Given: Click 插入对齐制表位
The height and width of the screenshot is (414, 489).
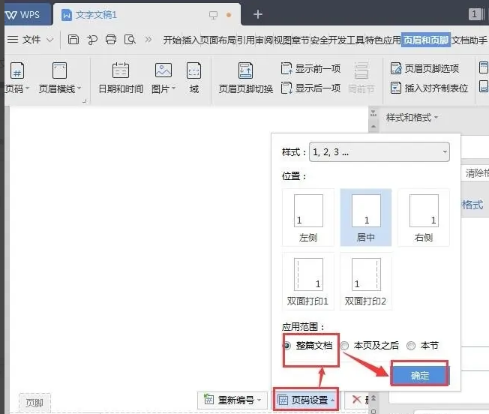Looking at the screenshot, I should tap(429, 88).
